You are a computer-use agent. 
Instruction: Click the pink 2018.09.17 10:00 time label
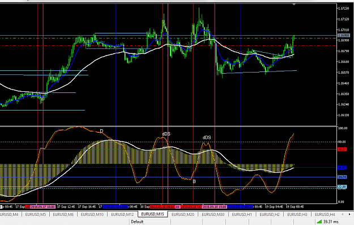click(43, 207)
